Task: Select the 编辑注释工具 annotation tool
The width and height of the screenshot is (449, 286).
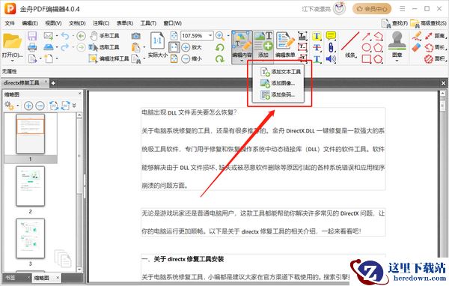Action: [109, 58]
